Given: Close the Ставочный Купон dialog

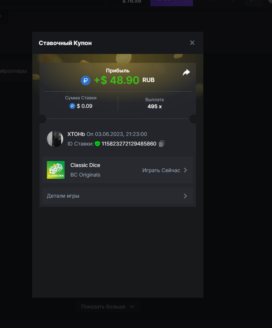Looking at the screenshot, I should [x=192, y=43].
